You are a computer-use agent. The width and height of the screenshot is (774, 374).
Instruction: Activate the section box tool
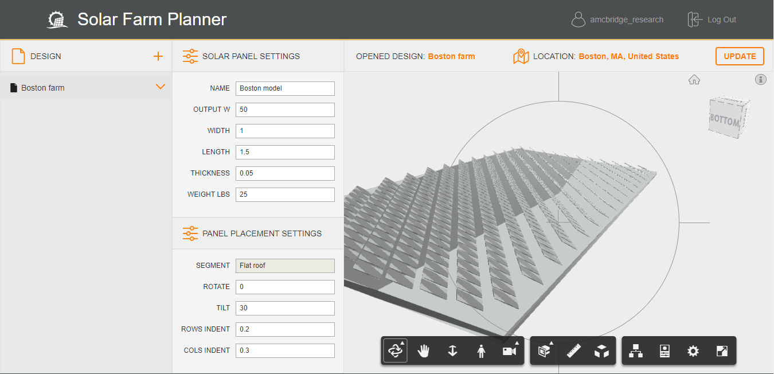coord(542,350)
